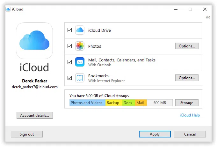Screen dimensions: 217x147
Task: Click the 600 MB free space segment
Action: pyautogui.click(x=160, y=103)
